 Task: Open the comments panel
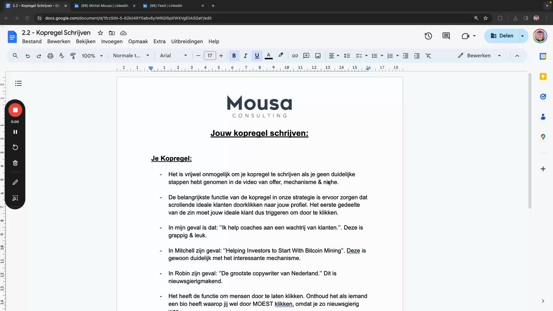tap(446, 36)
